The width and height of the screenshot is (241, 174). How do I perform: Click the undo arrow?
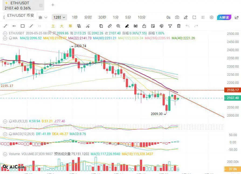click(187, 26)
